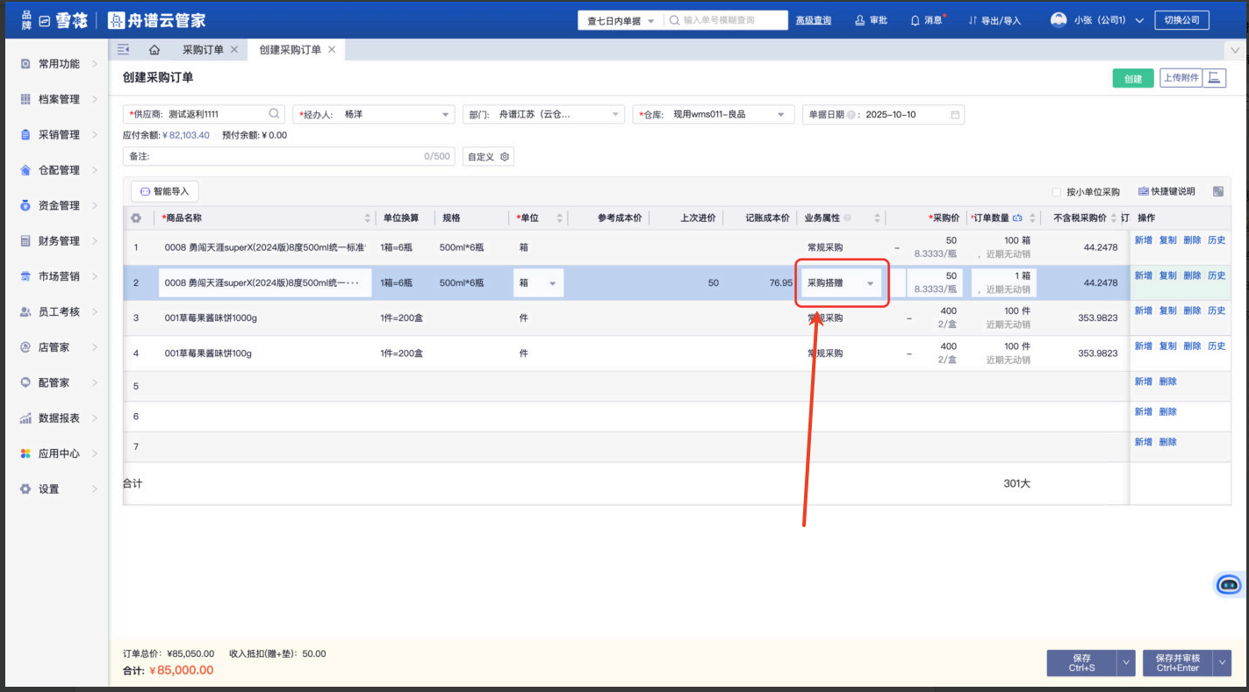
Task: Click the home icon tab
Action: pyautogui.click(x=154, y=50)
